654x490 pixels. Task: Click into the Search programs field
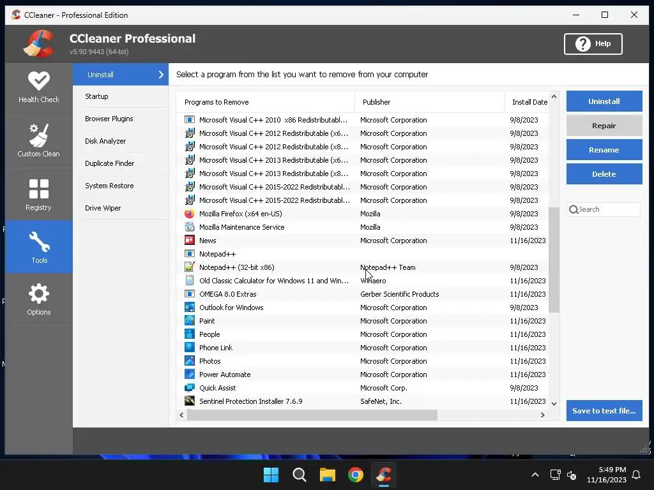click(603, 209)
